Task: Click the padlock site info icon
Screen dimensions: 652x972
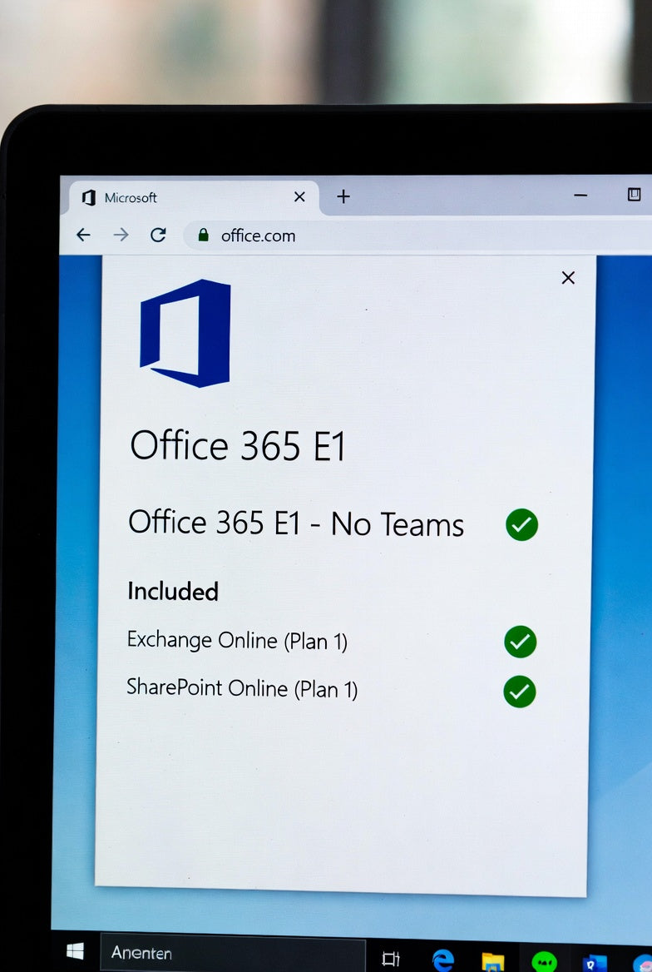Action: point(203,235)
